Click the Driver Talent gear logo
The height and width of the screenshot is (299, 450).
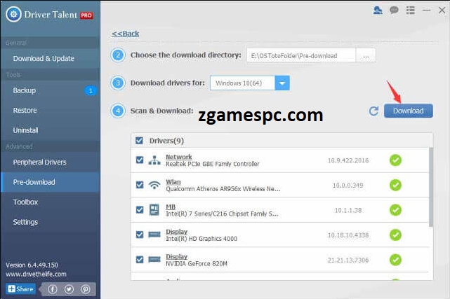coord(13,14)
